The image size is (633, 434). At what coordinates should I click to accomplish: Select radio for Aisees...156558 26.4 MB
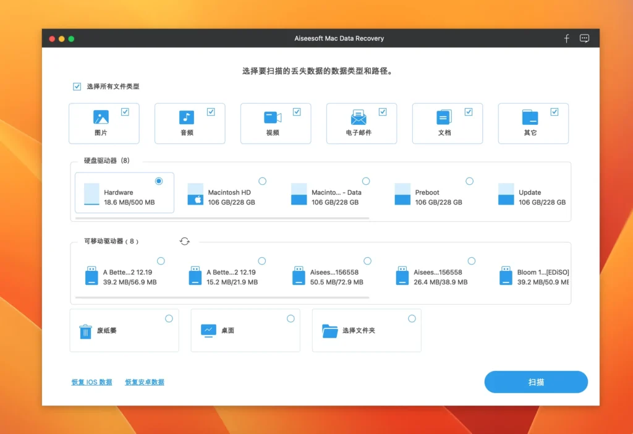pyautogui.click(x=471, y=261)
